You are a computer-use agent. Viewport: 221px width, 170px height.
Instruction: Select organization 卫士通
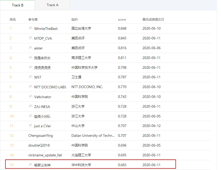point(76,77)
